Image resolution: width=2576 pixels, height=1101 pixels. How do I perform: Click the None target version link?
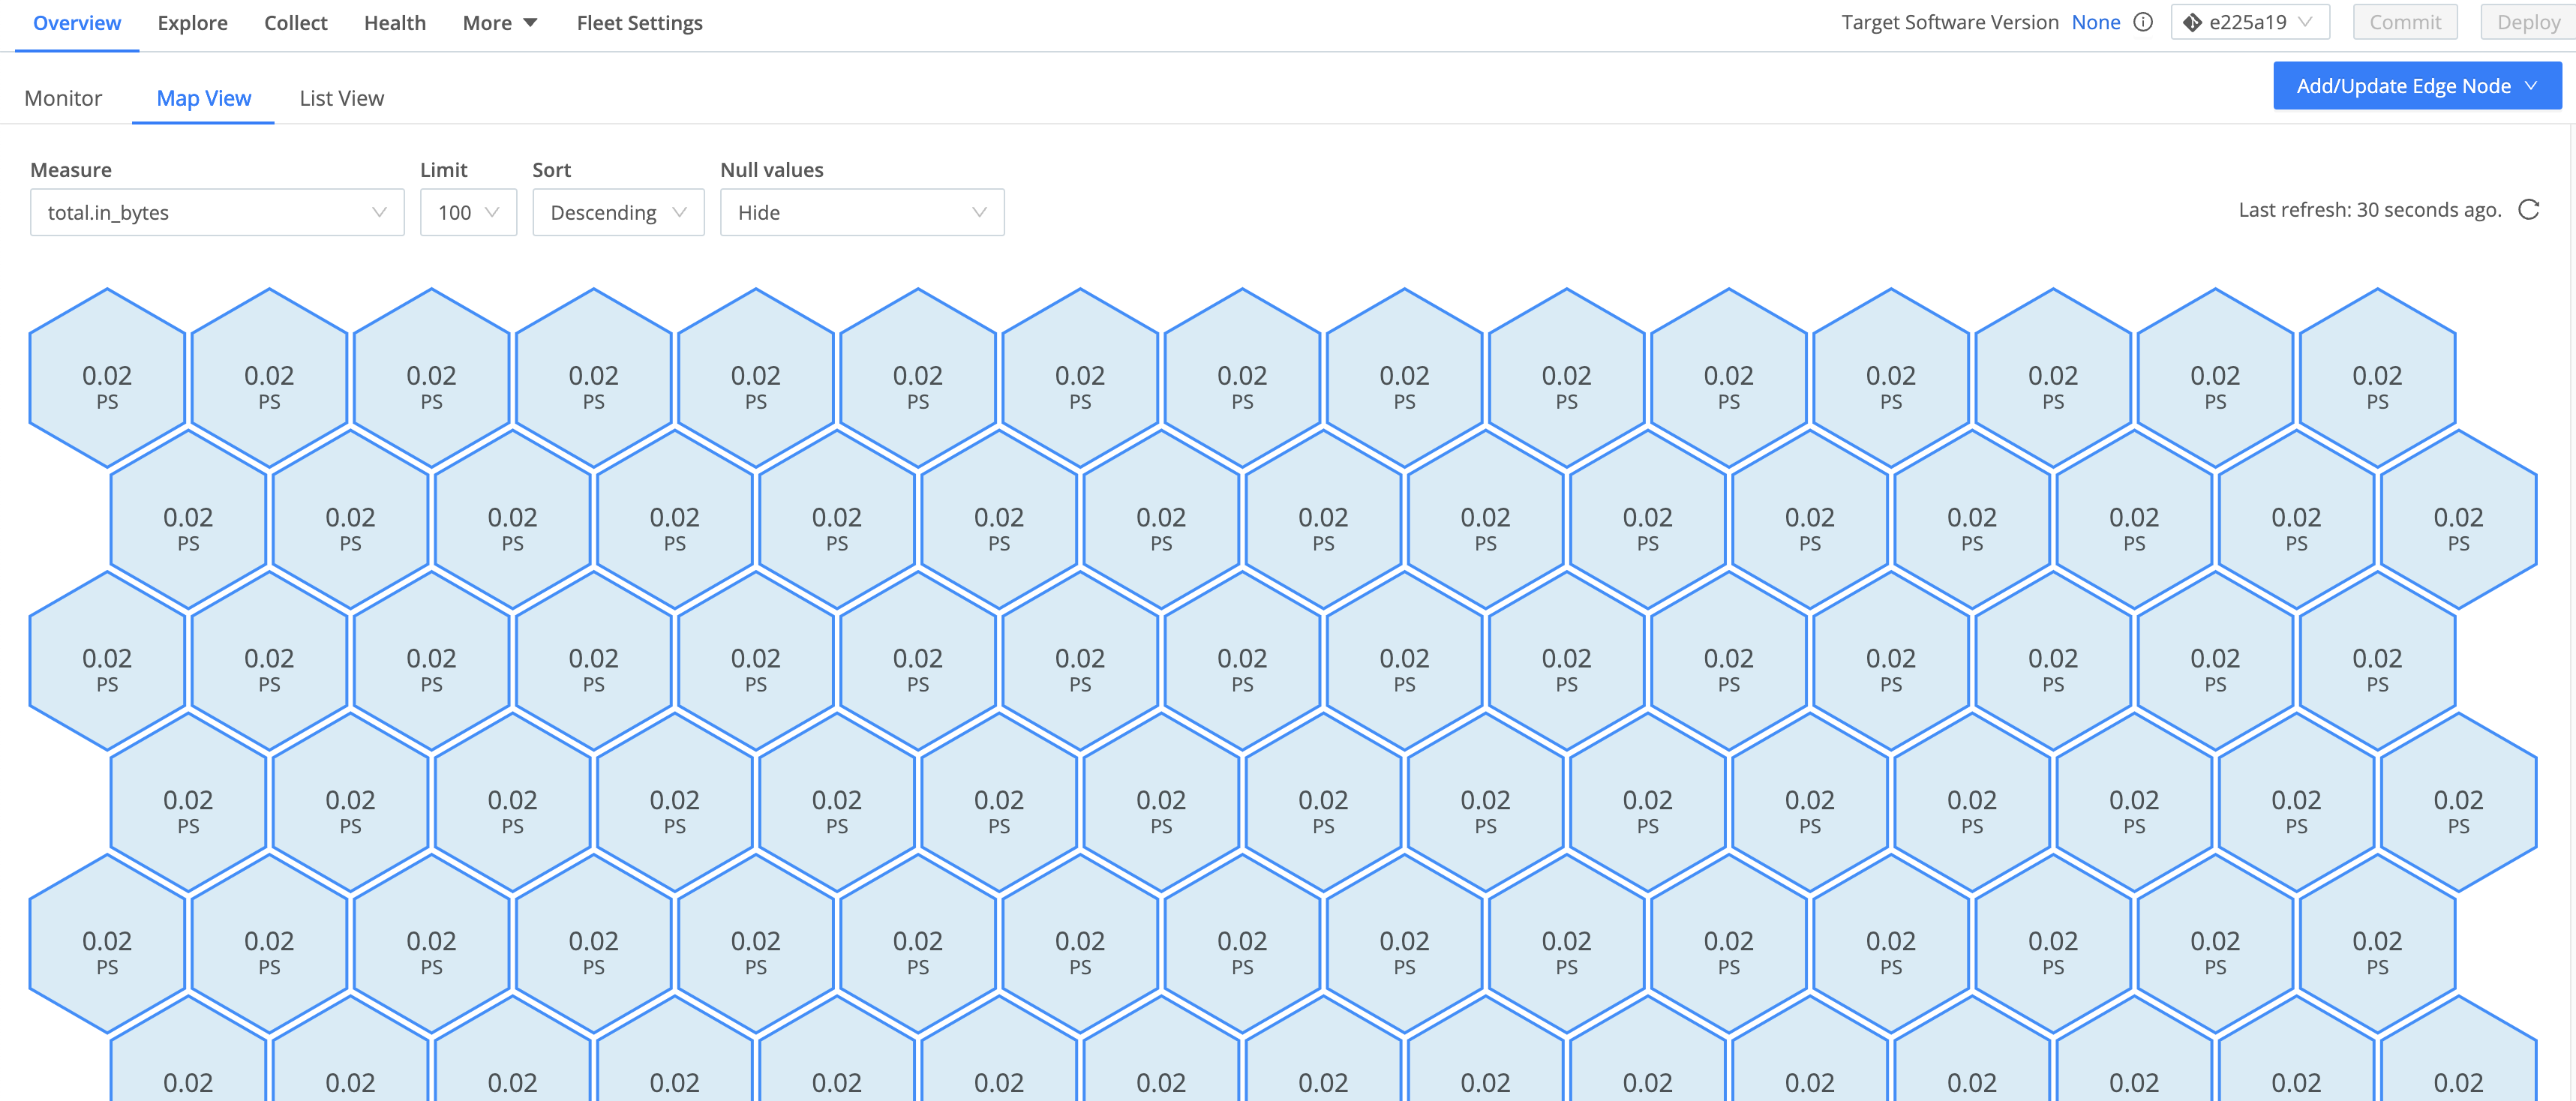(x=2095, y=22)
